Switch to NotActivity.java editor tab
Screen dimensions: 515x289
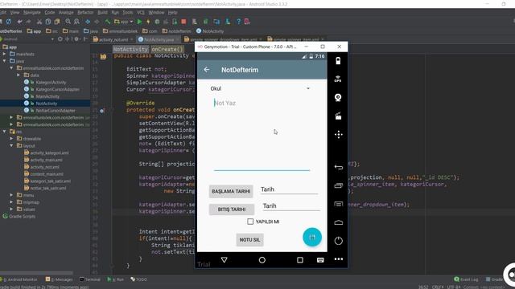(159, 39)
